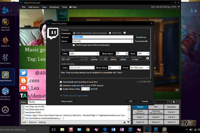Click the Credentials help question mark

coord(124,33)
